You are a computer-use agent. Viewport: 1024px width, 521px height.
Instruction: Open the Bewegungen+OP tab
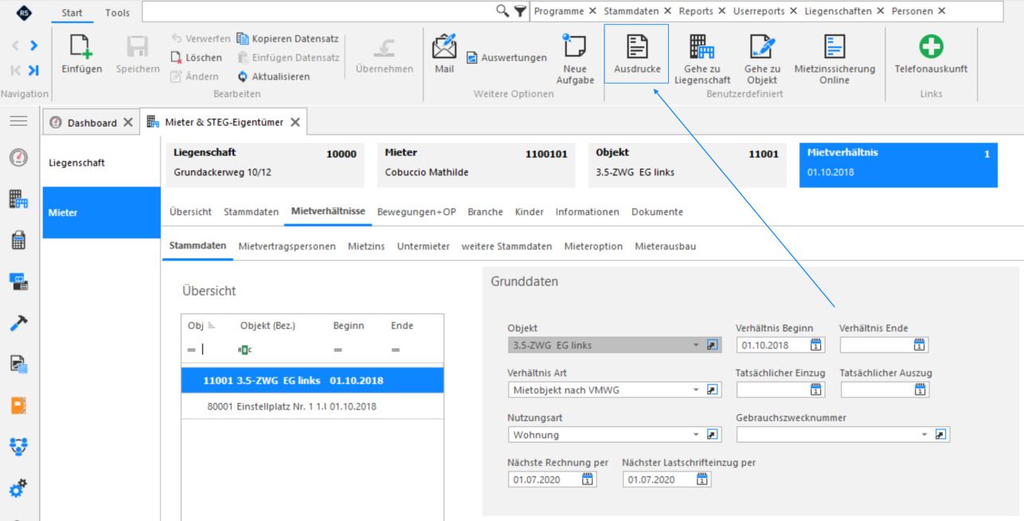pos(416,212)
